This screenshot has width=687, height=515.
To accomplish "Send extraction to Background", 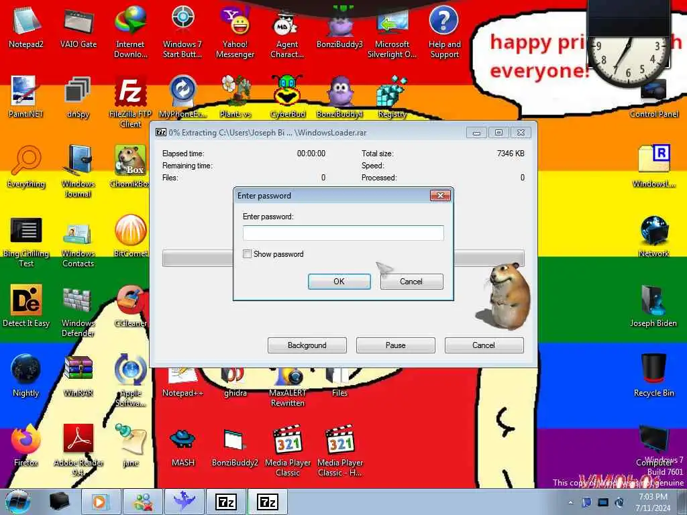I will (x=307, y=345).
